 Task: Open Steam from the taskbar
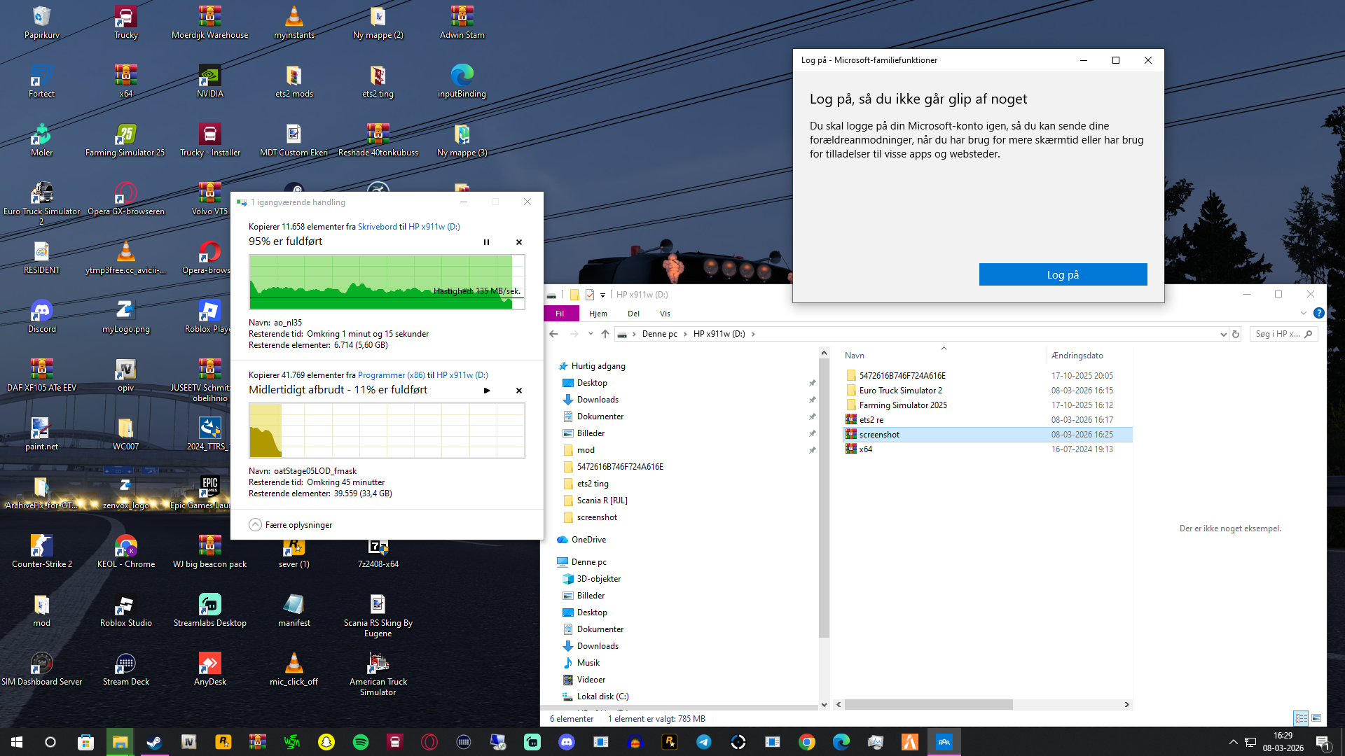[x=154, y=742]
